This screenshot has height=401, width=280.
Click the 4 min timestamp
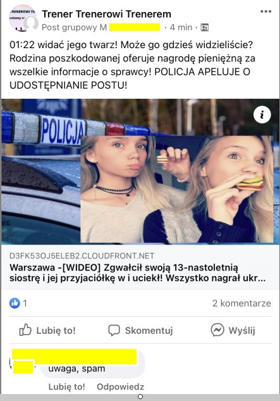coord(181,27)
